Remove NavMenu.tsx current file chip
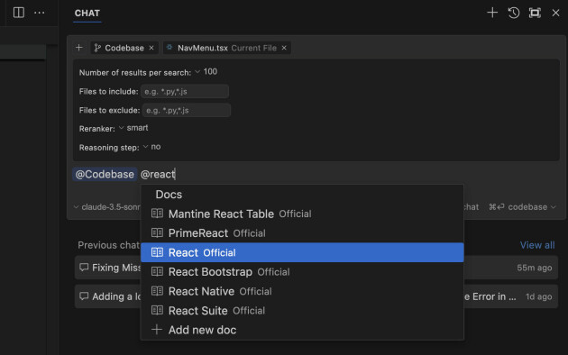The height and width of the screenshot is (355, 568). tap(284, 48)
